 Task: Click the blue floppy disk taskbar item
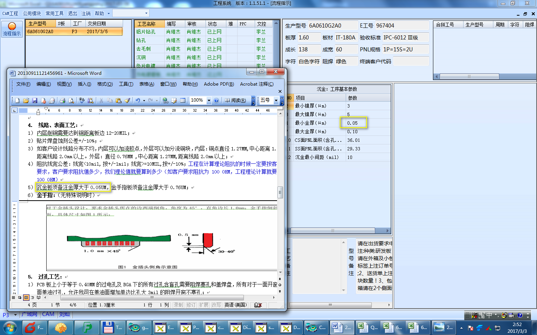tap(113, 328)
